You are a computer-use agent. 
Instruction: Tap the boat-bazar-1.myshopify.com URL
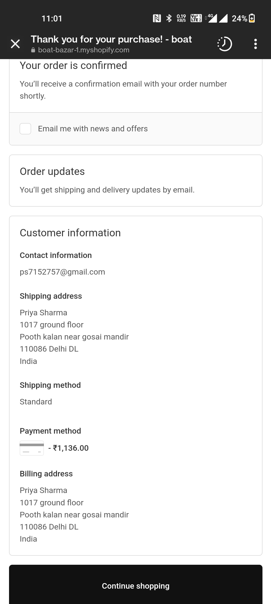[84, 50]
